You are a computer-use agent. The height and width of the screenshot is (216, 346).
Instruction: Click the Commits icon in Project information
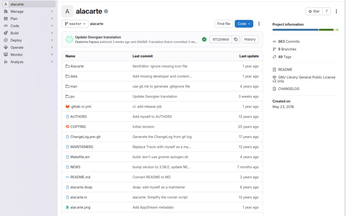[x=274, y=41]
